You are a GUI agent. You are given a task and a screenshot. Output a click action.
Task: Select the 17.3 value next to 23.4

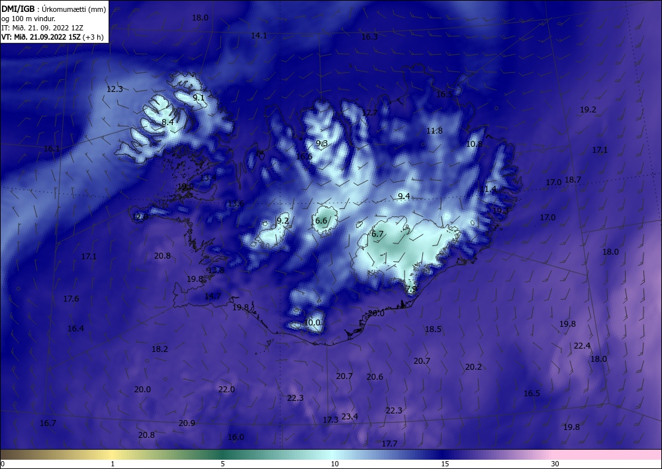tap(330, 419)
